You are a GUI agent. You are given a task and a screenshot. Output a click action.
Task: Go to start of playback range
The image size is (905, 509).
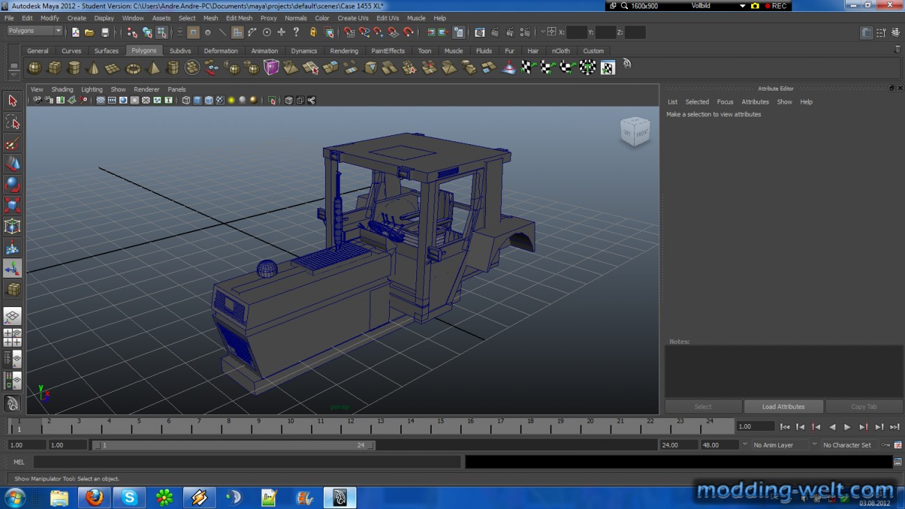click(x=785, y=427)
